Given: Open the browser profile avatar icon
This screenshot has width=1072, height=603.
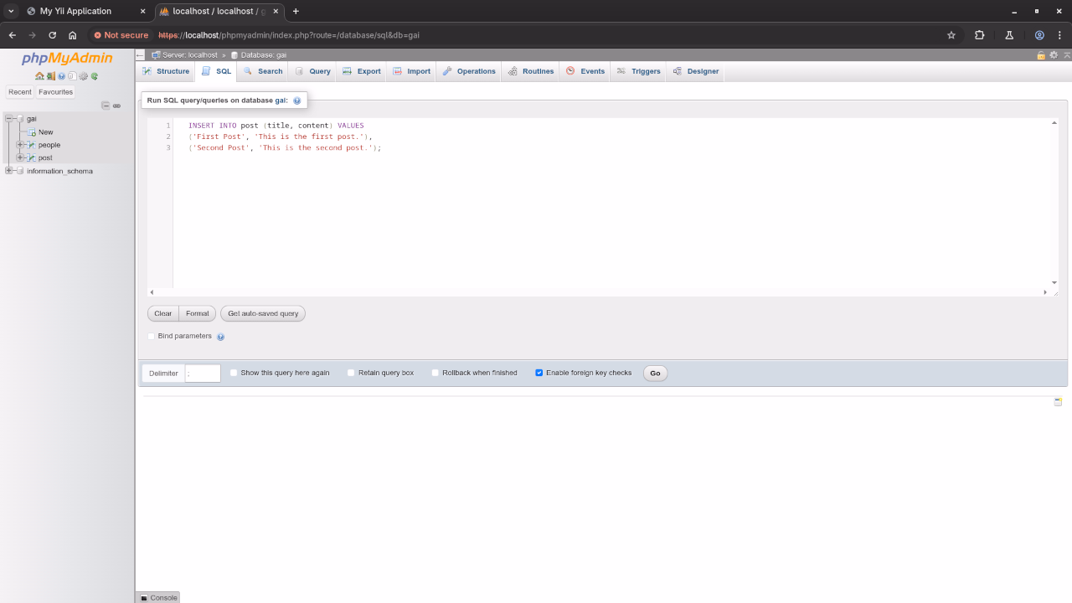Looking at the screenshot, I should [x=1039, y=35].
